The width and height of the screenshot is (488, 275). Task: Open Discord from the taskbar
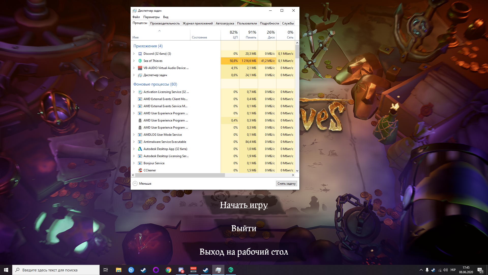181,270
